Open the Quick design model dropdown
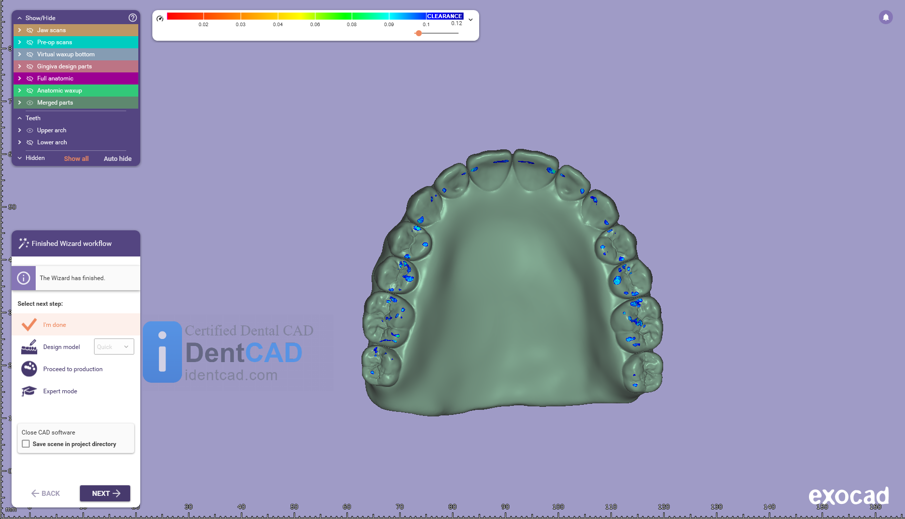 pyautogui.click(x=114, y=347)
